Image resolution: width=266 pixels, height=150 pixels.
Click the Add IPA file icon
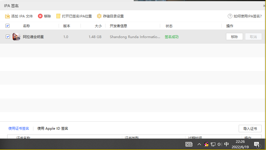click(7, 16)
